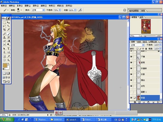Toggle visibility of the 頭法 layer
The width and height of the screenshot is (163, 122).
tap(131, 80)
